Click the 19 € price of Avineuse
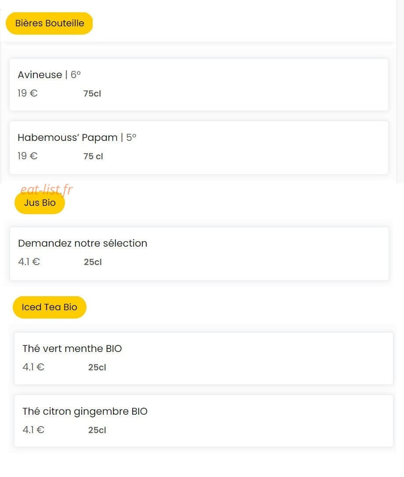This screenshot has height=477, width=404. point(27,93)
